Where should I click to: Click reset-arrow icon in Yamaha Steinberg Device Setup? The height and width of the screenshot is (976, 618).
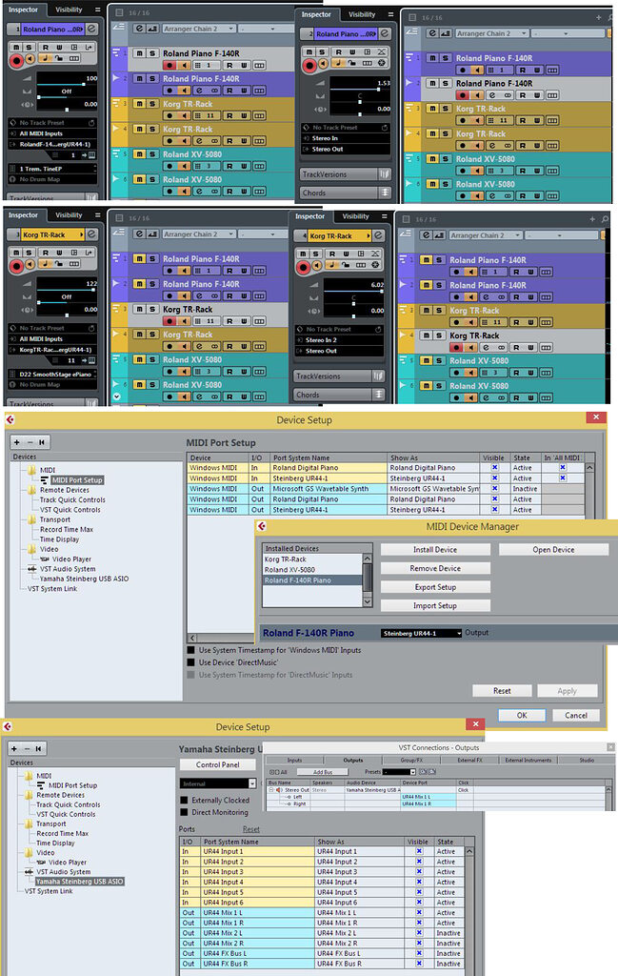(38, 748)
